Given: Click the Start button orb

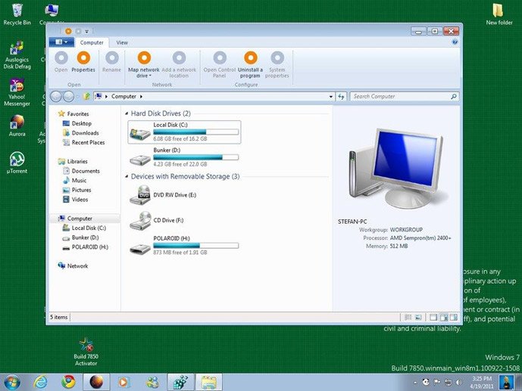Looking at the screenshot, I should point(12,382).
